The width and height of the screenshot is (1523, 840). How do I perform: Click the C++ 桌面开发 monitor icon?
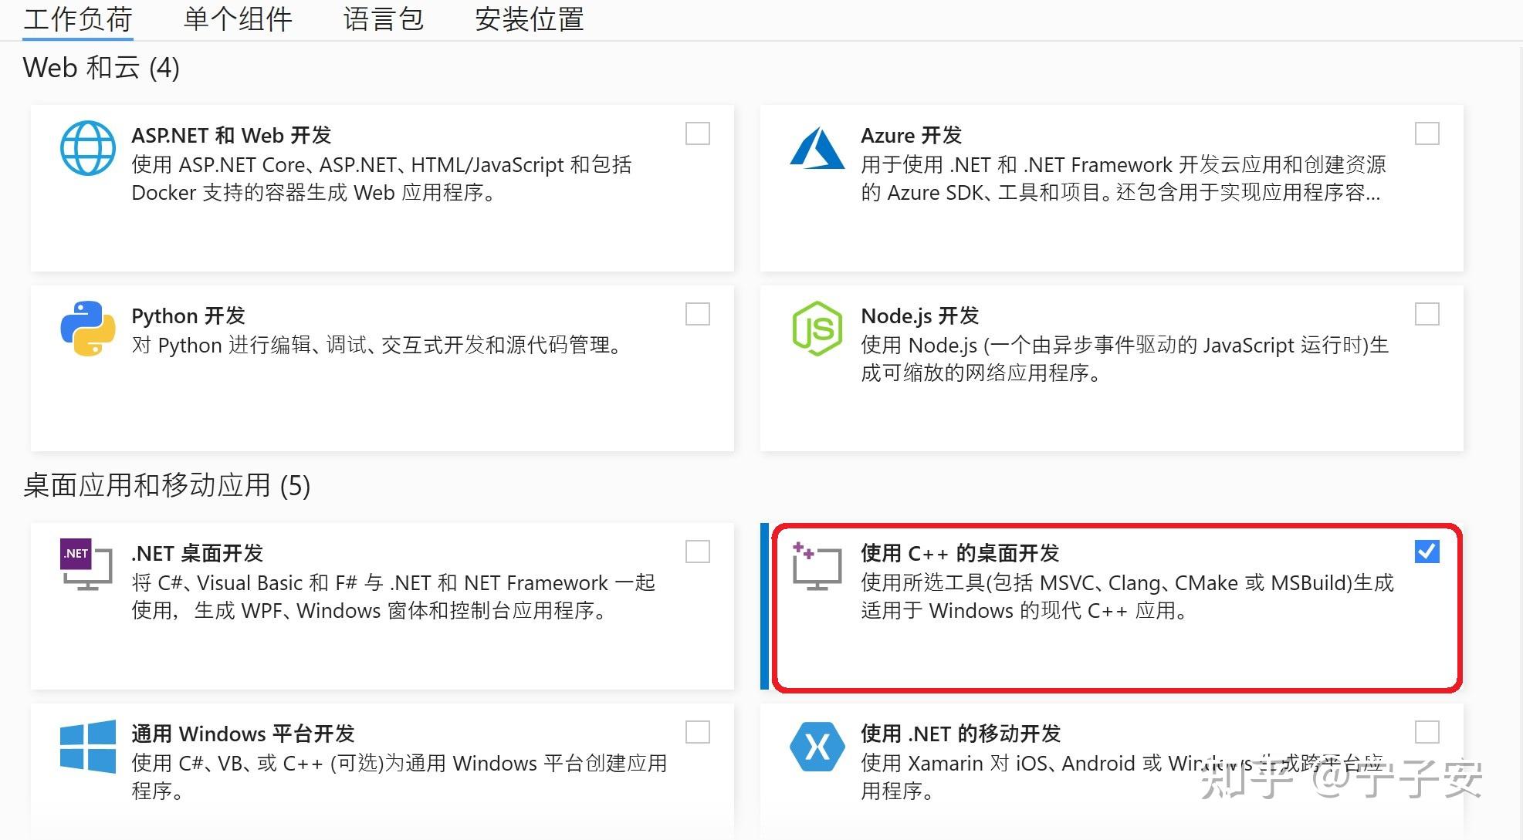click(816, 565)
